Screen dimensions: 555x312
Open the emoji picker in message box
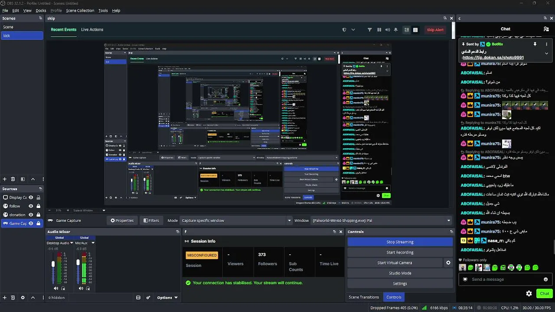(x=545, y=279)
